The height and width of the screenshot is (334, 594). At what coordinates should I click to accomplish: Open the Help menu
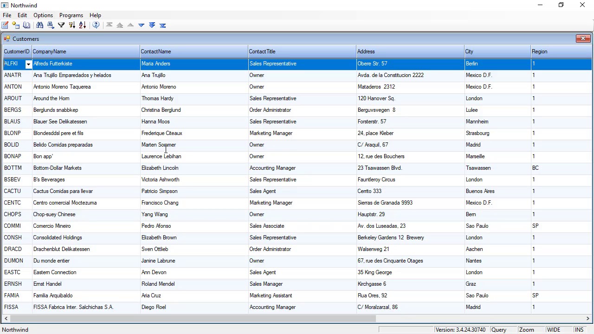(x=95, y=15)
